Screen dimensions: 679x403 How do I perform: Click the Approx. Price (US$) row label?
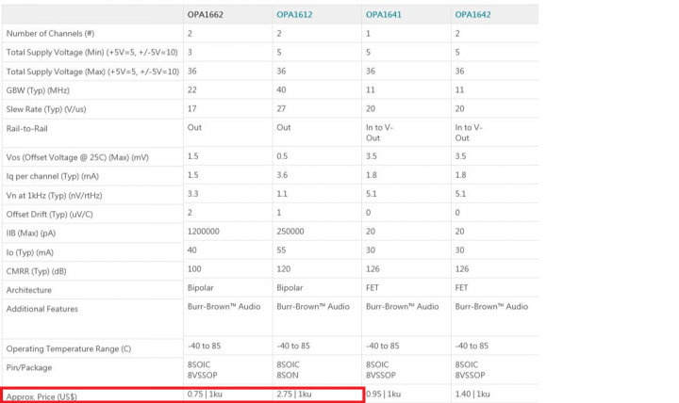[41, 396]
